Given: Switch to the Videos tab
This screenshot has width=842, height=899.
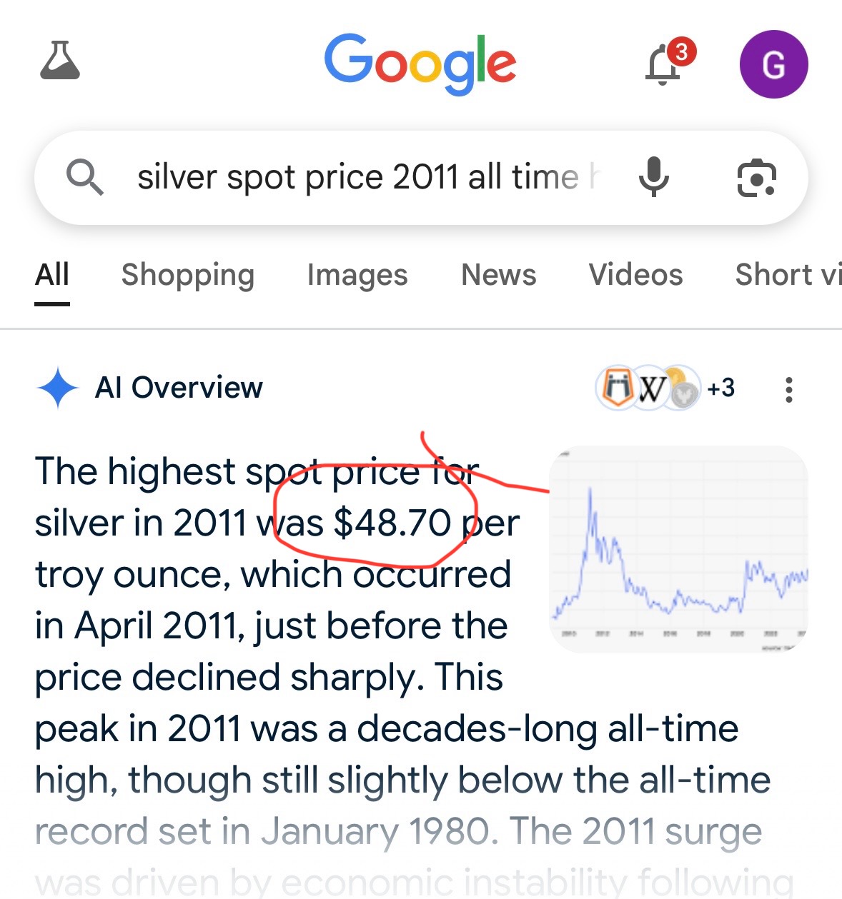Looking at the screenshot, I should tap(636, 275).
